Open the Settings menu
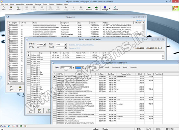 [x=38, y=4]
